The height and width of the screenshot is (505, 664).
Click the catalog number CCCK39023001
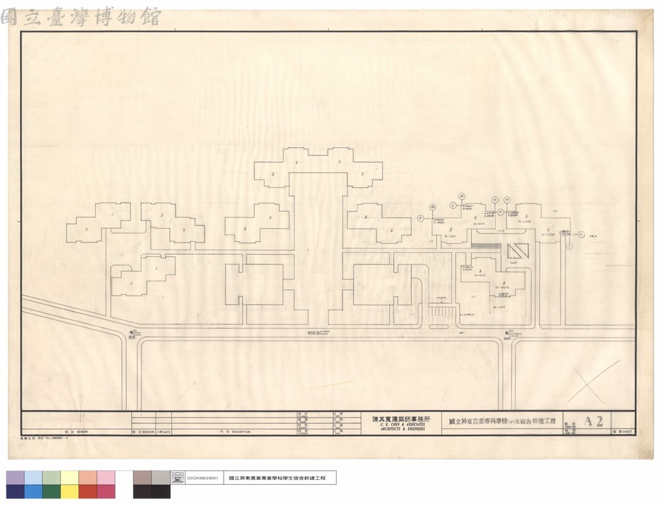pyautogui.click(x=202, y=478)
